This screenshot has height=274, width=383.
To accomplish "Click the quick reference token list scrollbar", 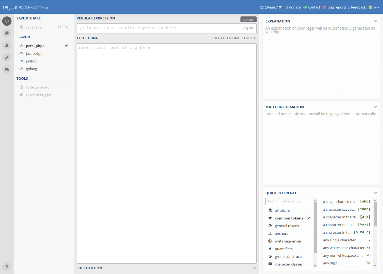I will pos(375,214).
